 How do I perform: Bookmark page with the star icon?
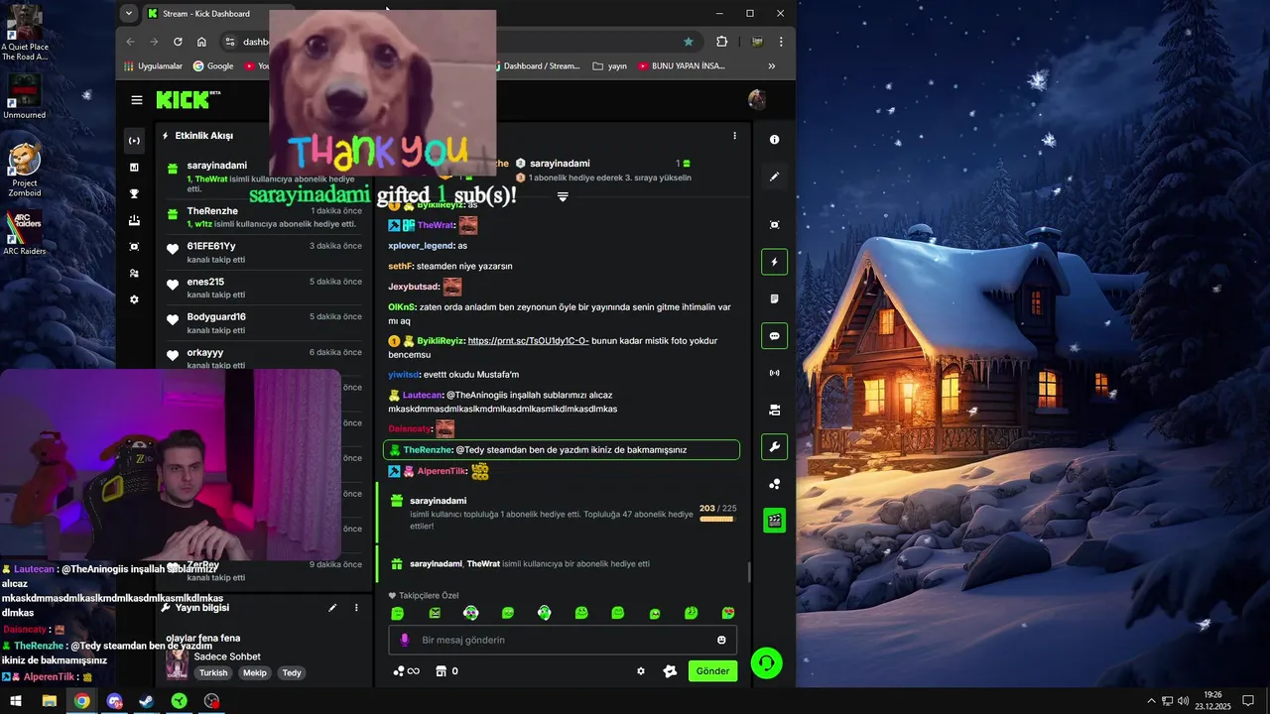[689, 42]
